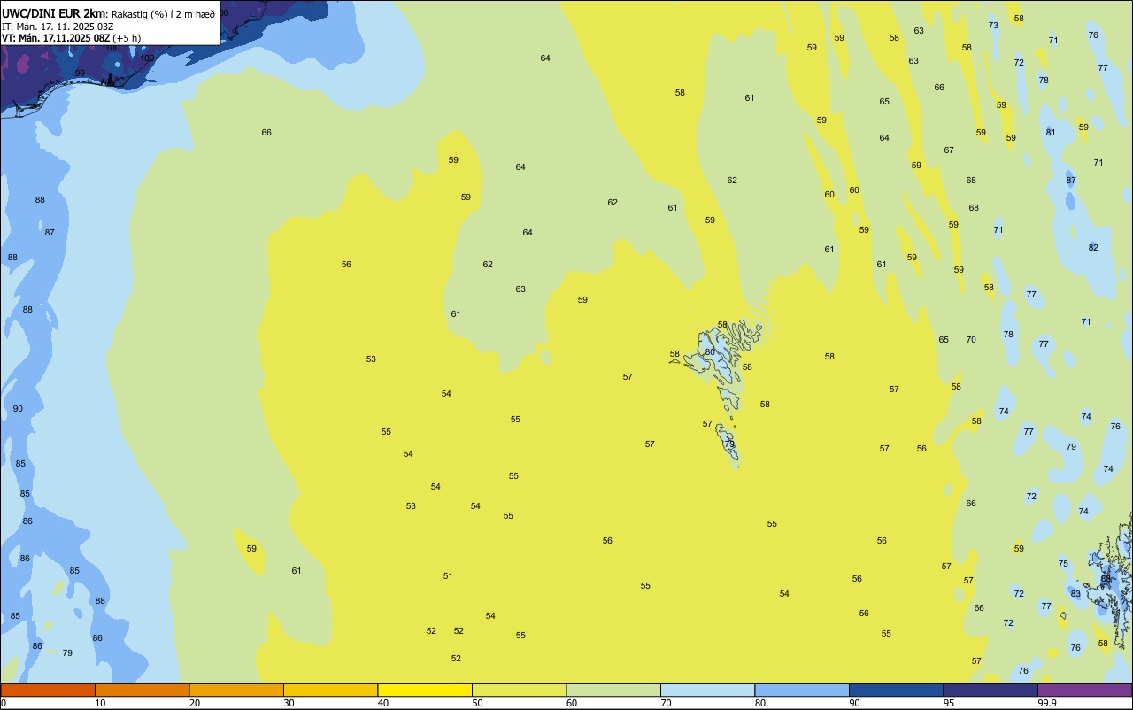Image resolution: width=1133 pixels, height=710 pixels.
Task: Click the '30' tick label on the colour scale
Action: point(289,703)
